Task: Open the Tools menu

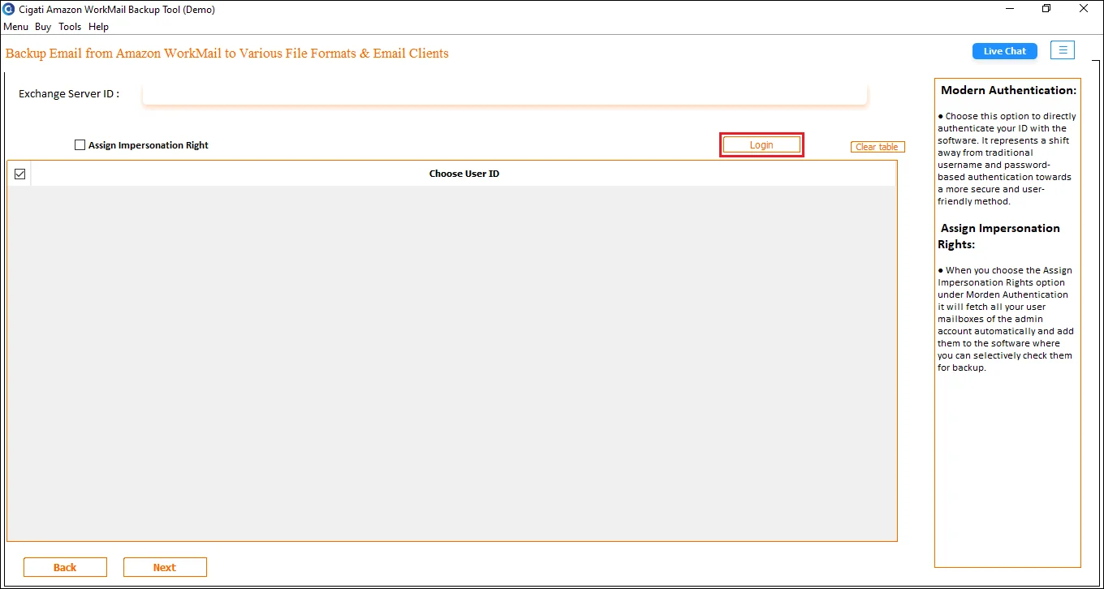Action: coord(70,27)
